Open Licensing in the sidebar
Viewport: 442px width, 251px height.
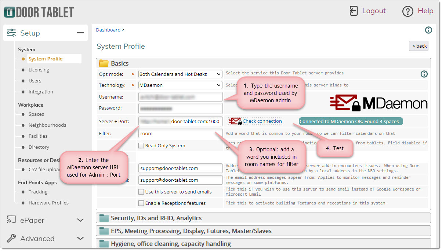39,70
